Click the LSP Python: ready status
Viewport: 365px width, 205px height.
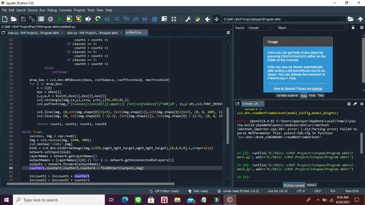point(164,191)
